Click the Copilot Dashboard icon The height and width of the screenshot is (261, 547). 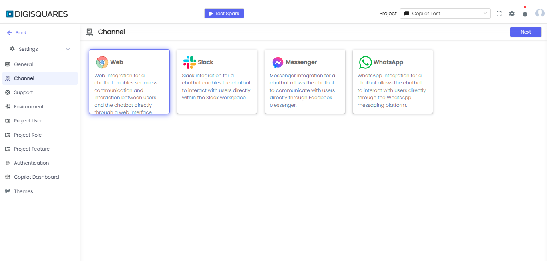8,177
